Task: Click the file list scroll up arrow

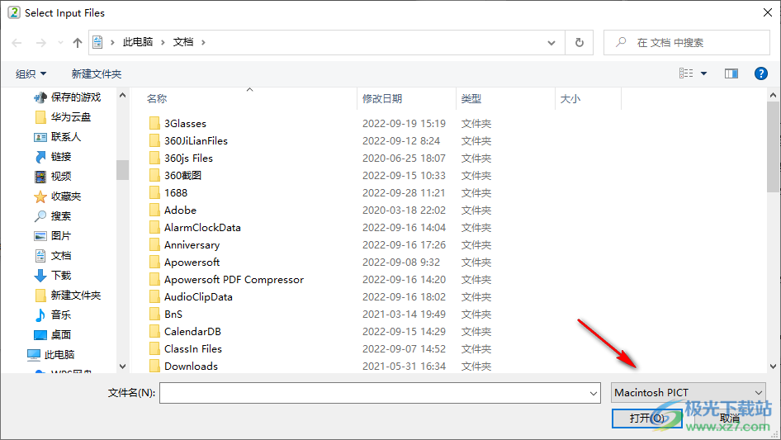Action: pyautogui.click(x=773, y=95)
